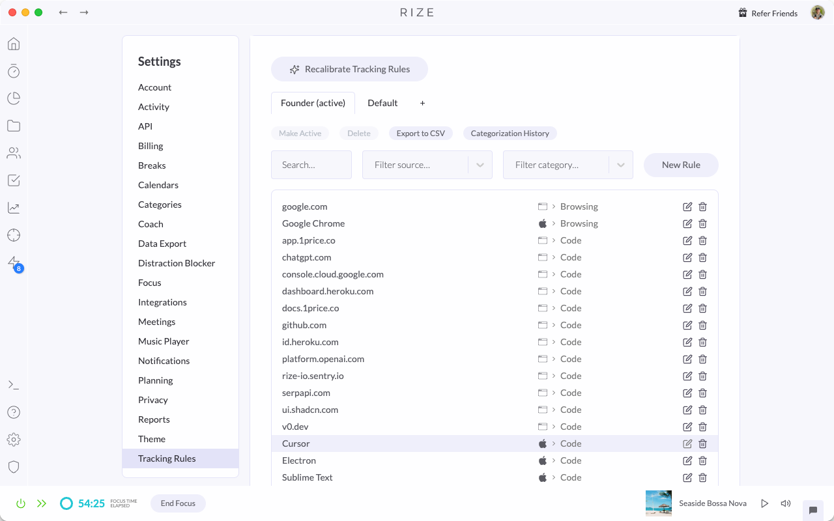Add a new rule set with plus tab

422,103
